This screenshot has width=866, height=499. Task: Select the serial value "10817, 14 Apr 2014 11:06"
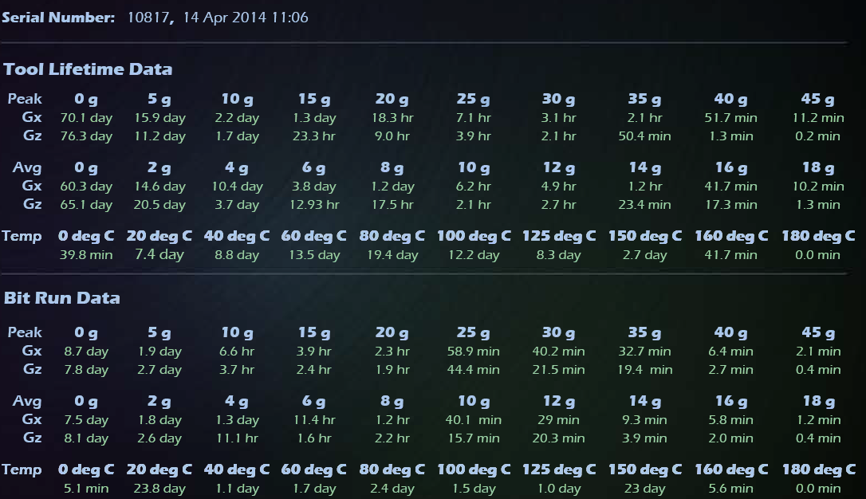point(218,18)
